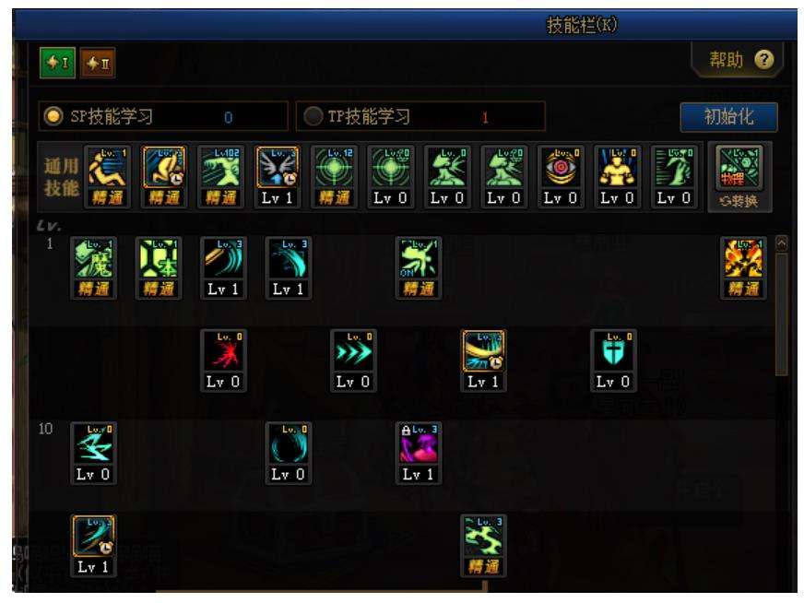Screen dimensions: 804x603
Task: Select the golden slash skill with clock
Action: (483, 351)
